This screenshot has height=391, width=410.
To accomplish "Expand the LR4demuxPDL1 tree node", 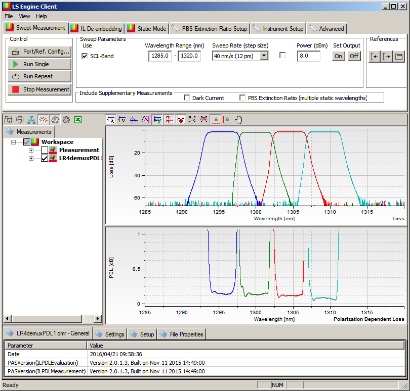I will point(31,158).
